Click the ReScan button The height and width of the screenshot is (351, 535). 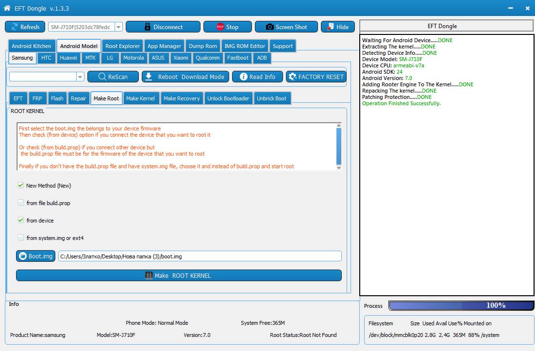click(113, 77)
